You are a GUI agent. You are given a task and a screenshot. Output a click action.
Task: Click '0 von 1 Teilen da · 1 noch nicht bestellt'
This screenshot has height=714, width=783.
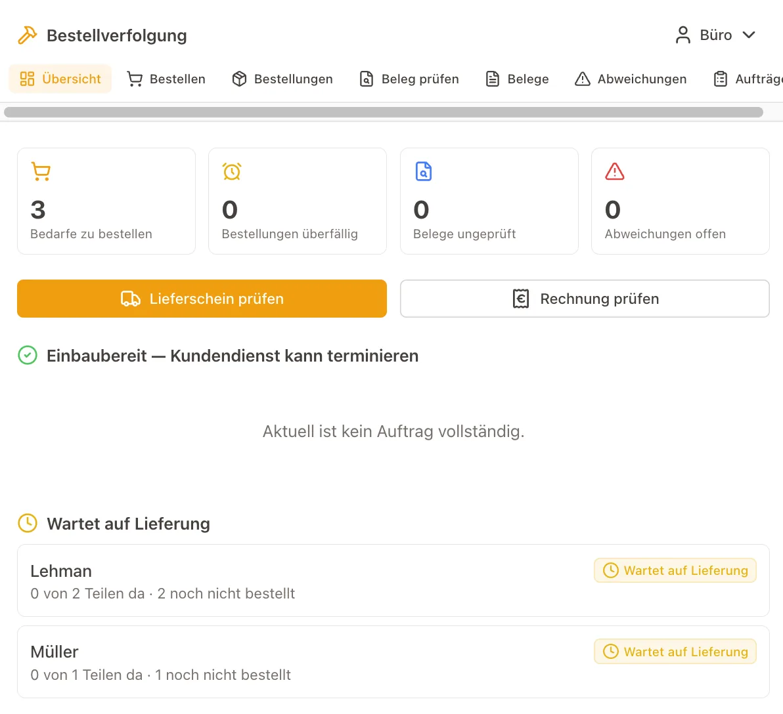[x=160, y=675]
